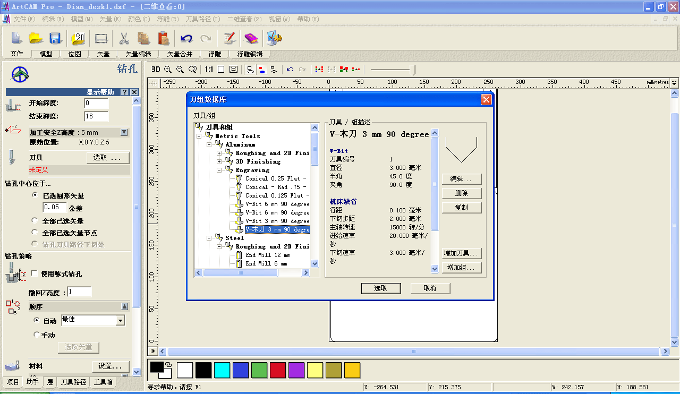Select 已选圆形矢量 radio button
680x394 pixels.
[35, 195]
